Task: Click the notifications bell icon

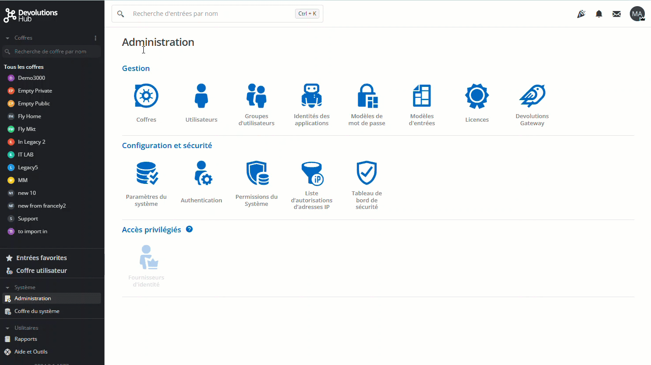Action: pyautogui.click(x=599, y=14)
